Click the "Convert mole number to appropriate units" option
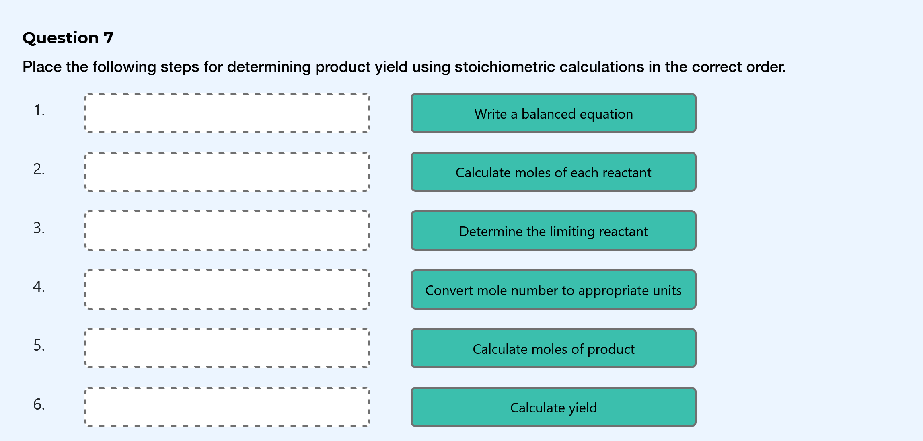The image size is (923, 441). (x=553, y=290)
